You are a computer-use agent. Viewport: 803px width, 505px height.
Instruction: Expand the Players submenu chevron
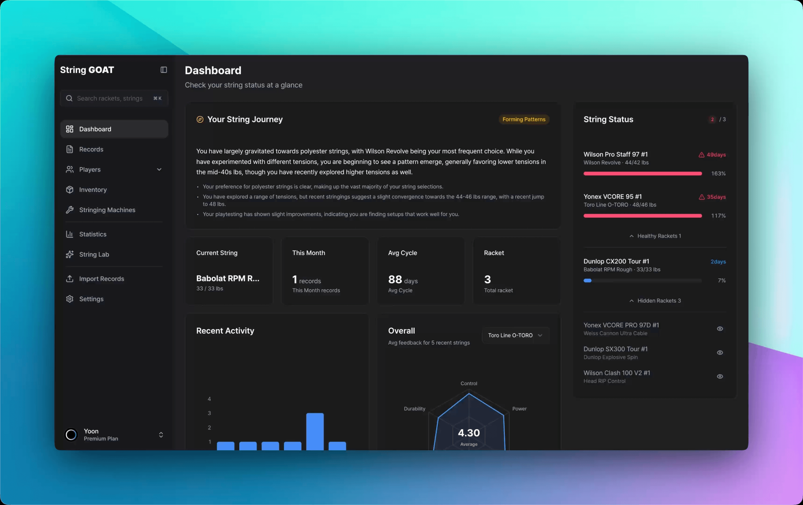(x=159, y=169)
